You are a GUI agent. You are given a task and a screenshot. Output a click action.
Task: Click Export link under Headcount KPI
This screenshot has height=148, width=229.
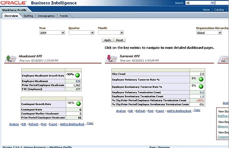[53, 124]
